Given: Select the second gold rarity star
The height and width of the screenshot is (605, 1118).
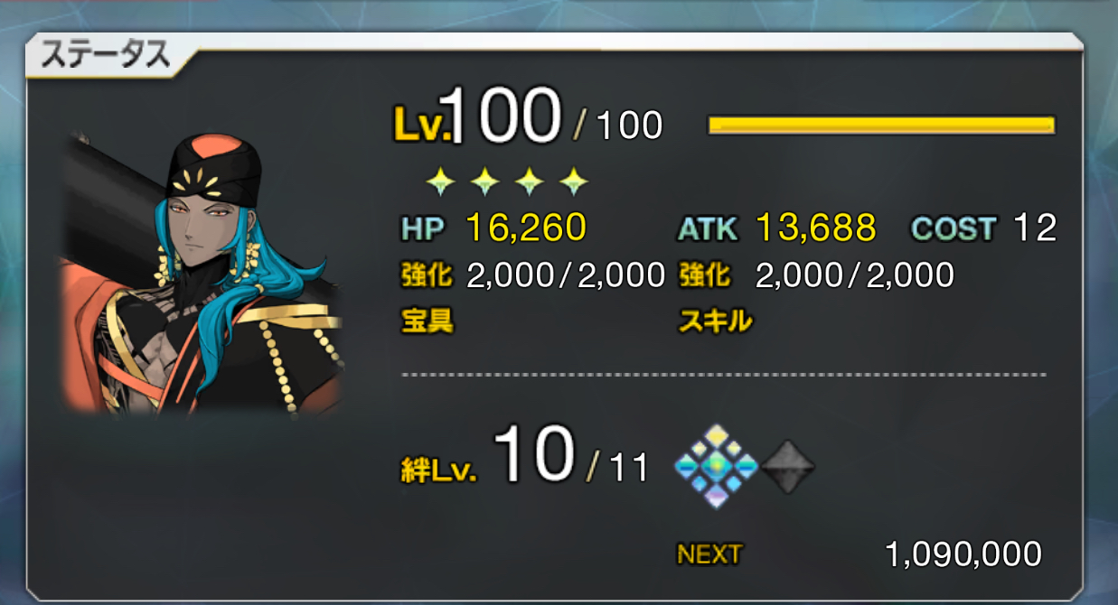Looking at the screenshot, I should (484, 182).
